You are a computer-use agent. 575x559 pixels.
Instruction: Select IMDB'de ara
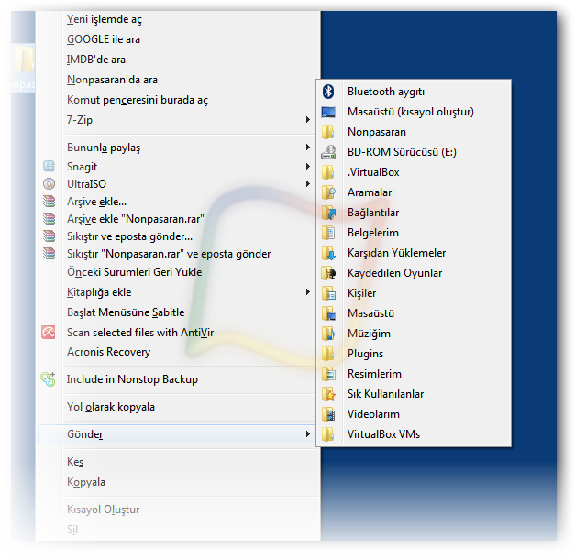pos(96,60)
